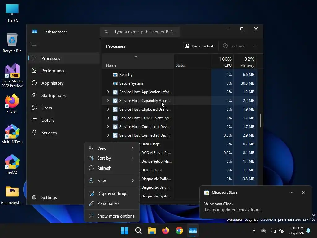Image resolution: width=317 pixels, height=238 pixels.
Task: Click the Task Manager search field
Action: [140, 32]
